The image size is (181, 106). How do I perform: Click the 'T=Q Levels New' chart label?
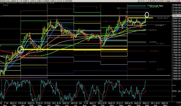(x=155, y=6)
